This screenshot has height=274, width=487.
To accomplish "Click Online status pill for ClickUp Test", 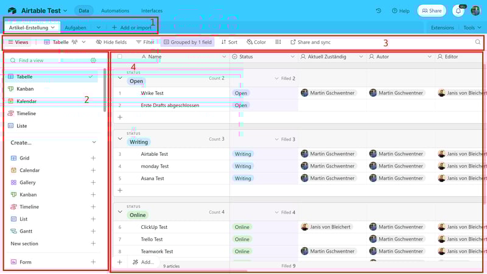I will pyautogui.click(x=242, y=227).
